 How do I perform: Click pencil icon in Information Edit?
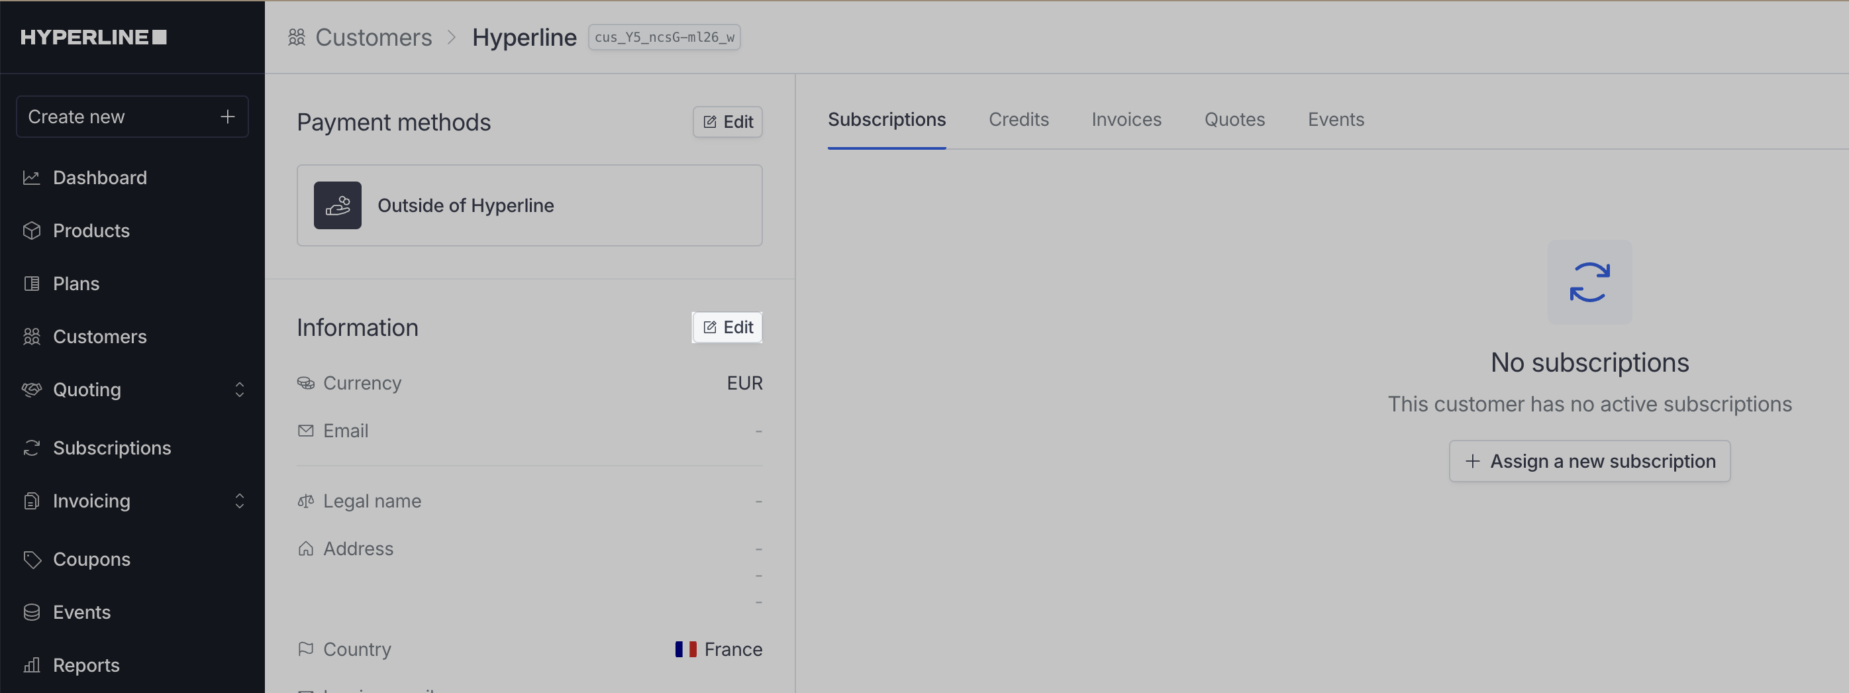pyautogui.click(x=710, y=327)
